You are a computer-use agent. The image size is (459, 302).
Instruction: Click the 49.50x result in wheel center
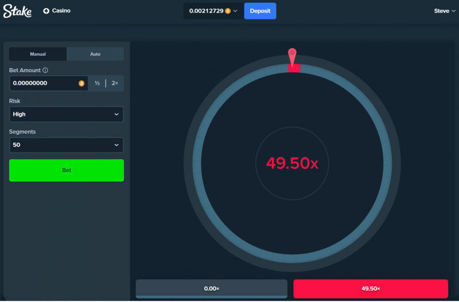[x=292, y=163]
